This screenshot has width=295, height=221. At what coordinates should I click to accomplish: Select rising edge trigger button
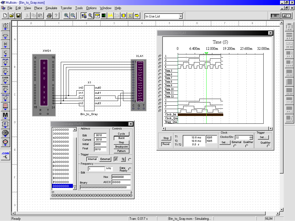116,159
